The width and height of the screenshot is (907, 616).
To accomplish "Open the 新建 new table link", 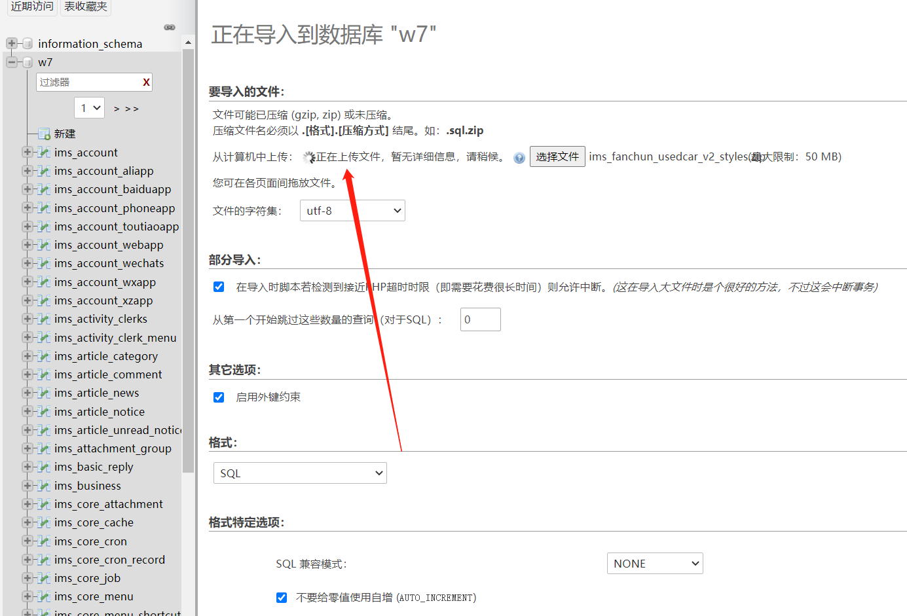I will 65,134.
